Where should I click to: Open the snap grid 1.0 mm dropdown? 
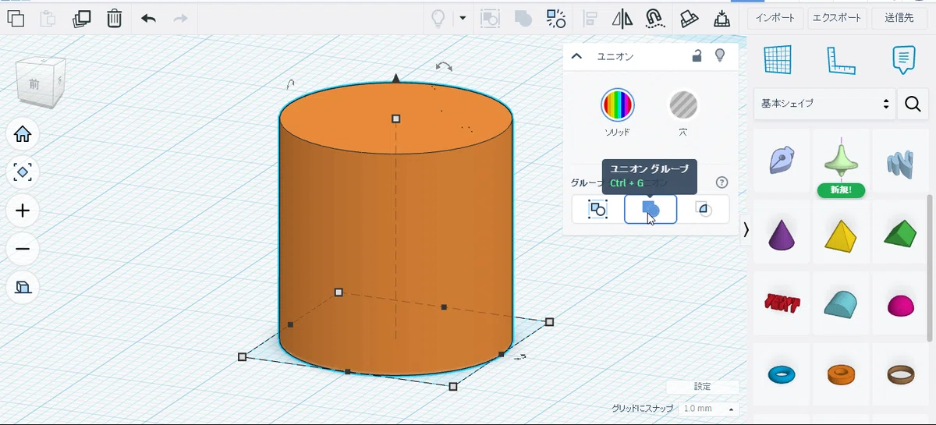tap(708, 409)
